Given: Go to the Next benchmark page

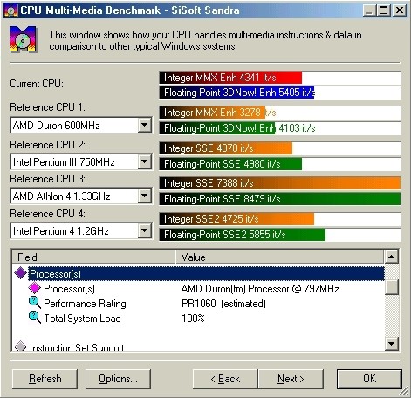Looking at the screenshot, I should [291, 379].
